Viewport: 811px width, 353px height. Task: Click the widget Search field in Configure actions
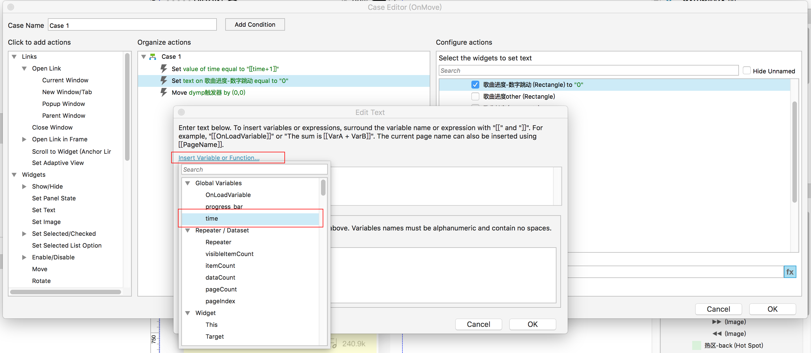point(589,71)
